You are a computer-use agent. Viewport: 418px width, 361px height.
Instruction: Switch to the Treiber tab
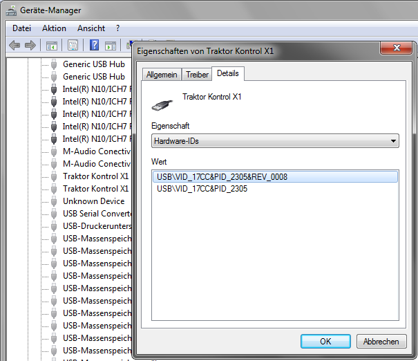pyautogui.click(x=197, y=75)
